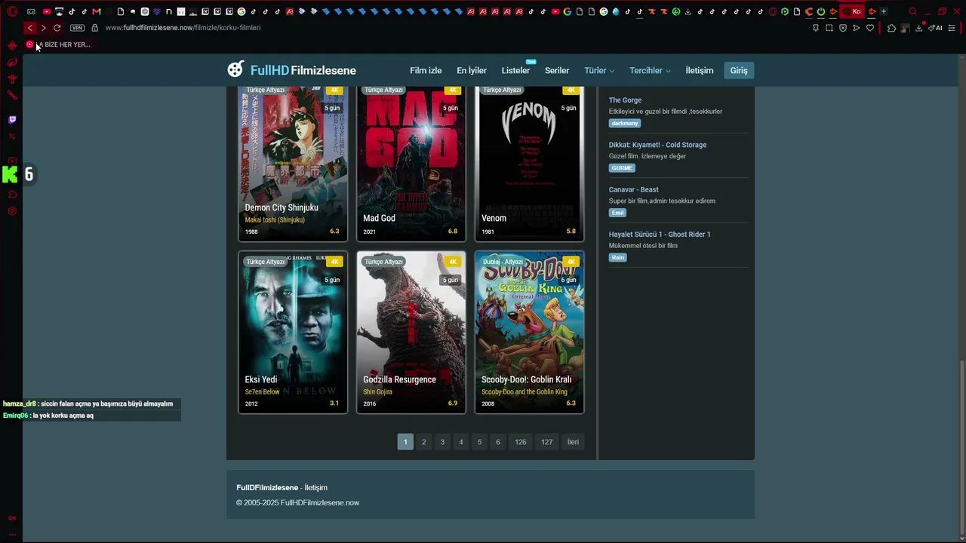View site security lock information

click(x=94, y=28)
